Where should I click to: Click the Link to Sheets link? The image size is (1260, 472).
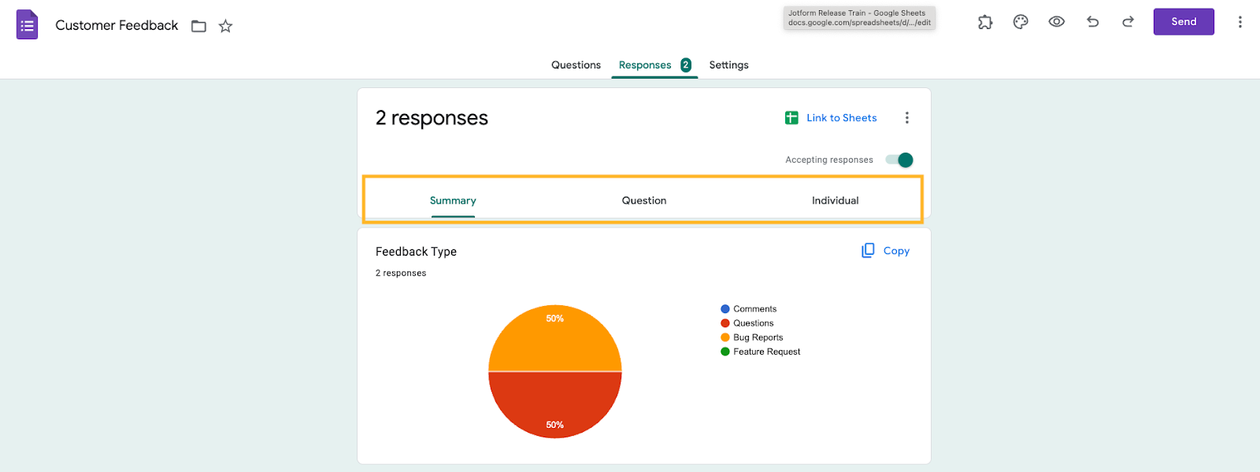click(x=841, y=118)
